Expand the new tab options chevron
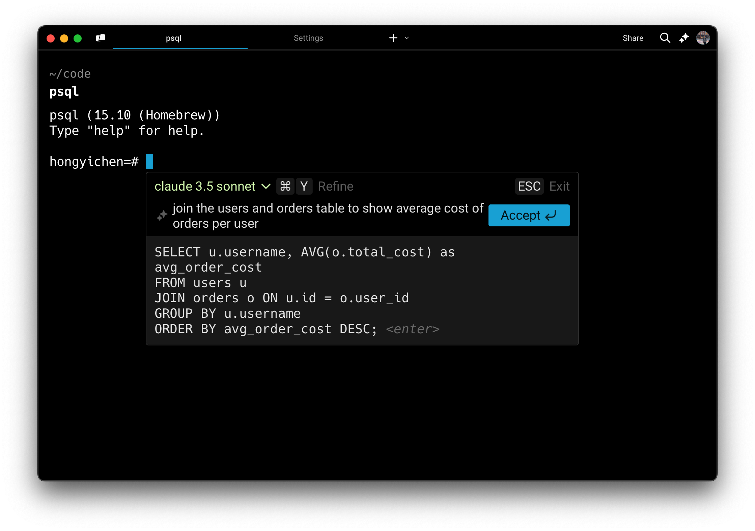Viewport: 755px width, 531px height. [407, 38]
